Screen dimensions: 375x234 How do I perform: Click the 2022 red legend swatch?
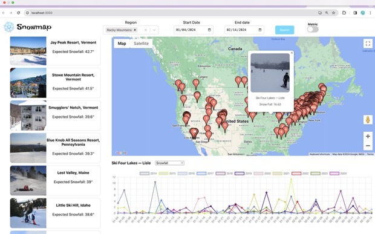click(x=296, y=174)
